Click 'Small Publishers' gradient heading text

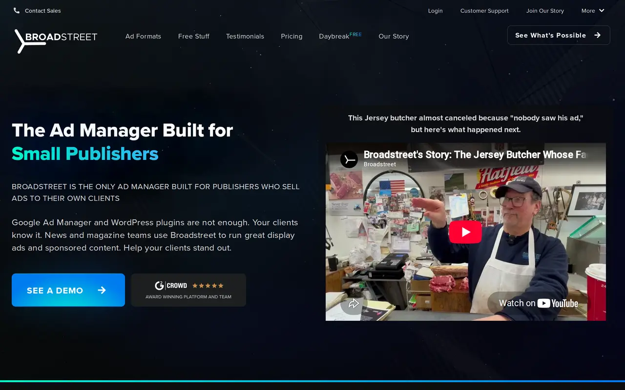click(x=85, y=154)
